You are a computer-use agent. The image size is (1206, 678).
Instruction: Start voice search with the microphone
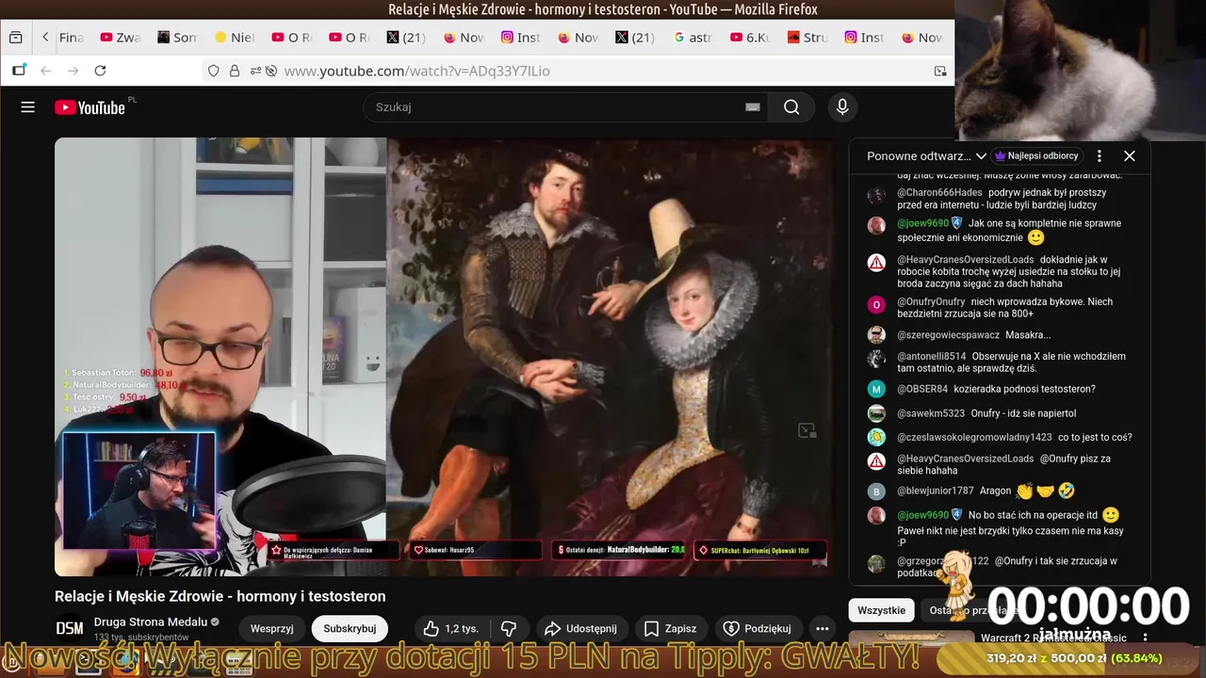point(842,107)
